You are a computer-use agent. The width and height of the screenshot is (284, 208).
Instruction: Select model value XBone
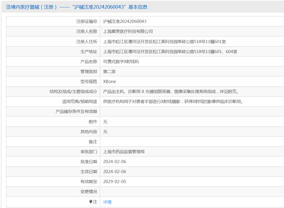coord(110,82)
